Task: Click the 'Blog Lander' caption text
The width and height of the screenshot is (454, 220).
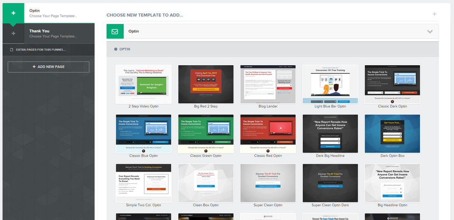Action: 268,106
